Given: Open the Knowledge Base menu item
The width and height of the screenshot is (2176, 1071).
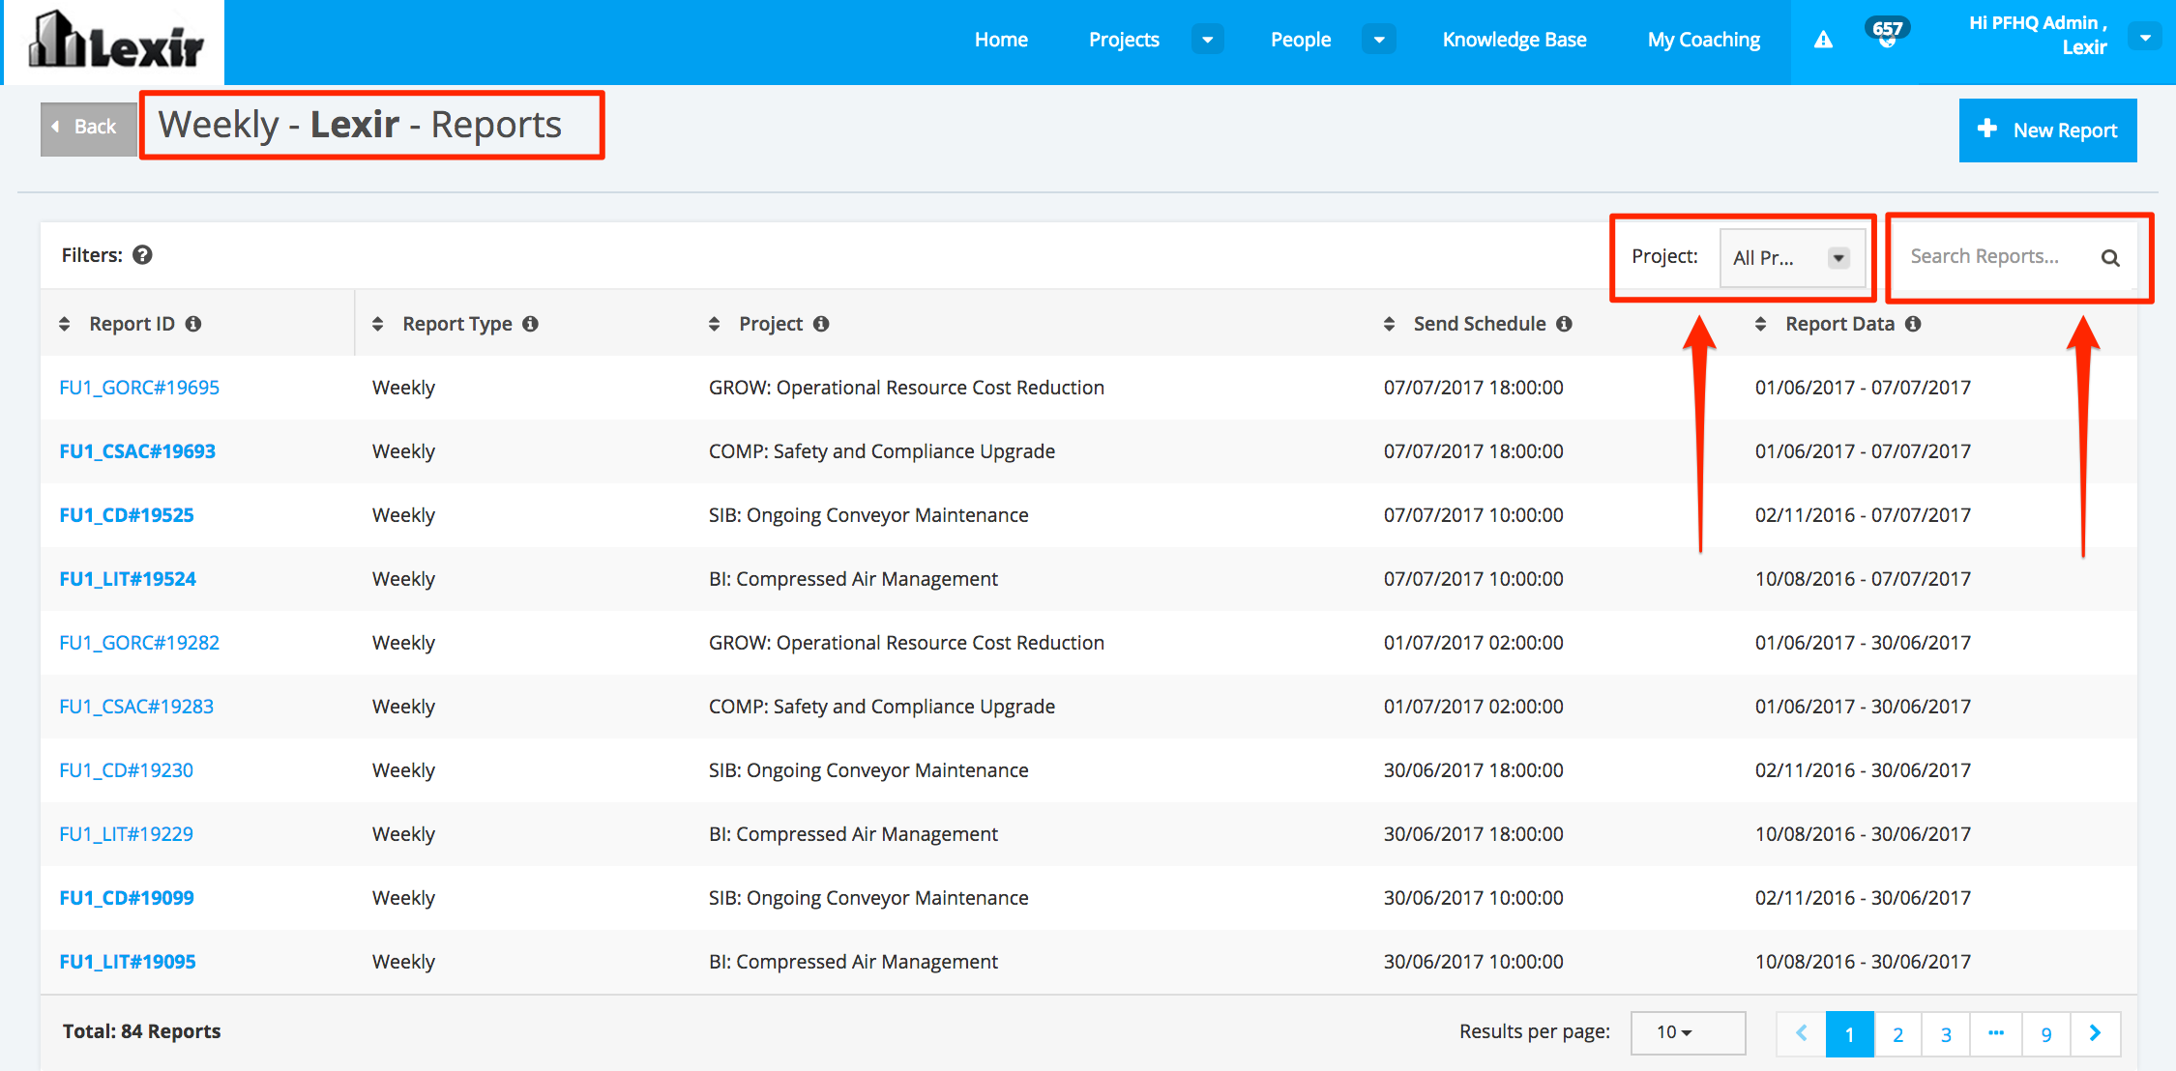Looking at the screenshot, I should 1514,40.
